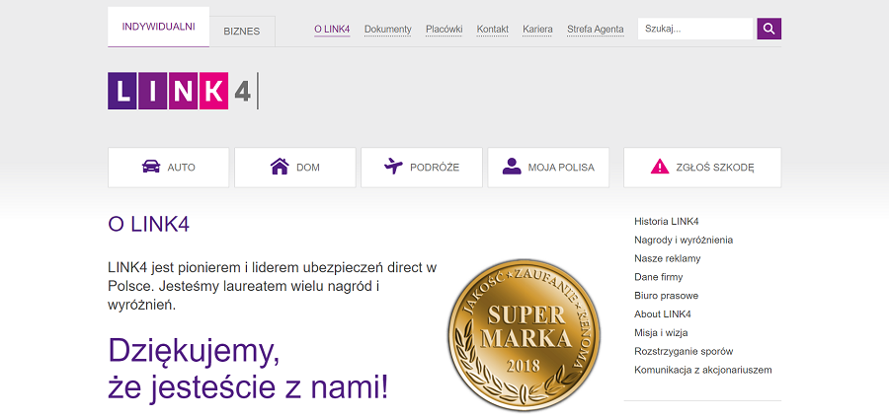This screenshot has height=417, width=889.
Task: Click the house icon on DOM tile
Action: click(x=280, y=167)
